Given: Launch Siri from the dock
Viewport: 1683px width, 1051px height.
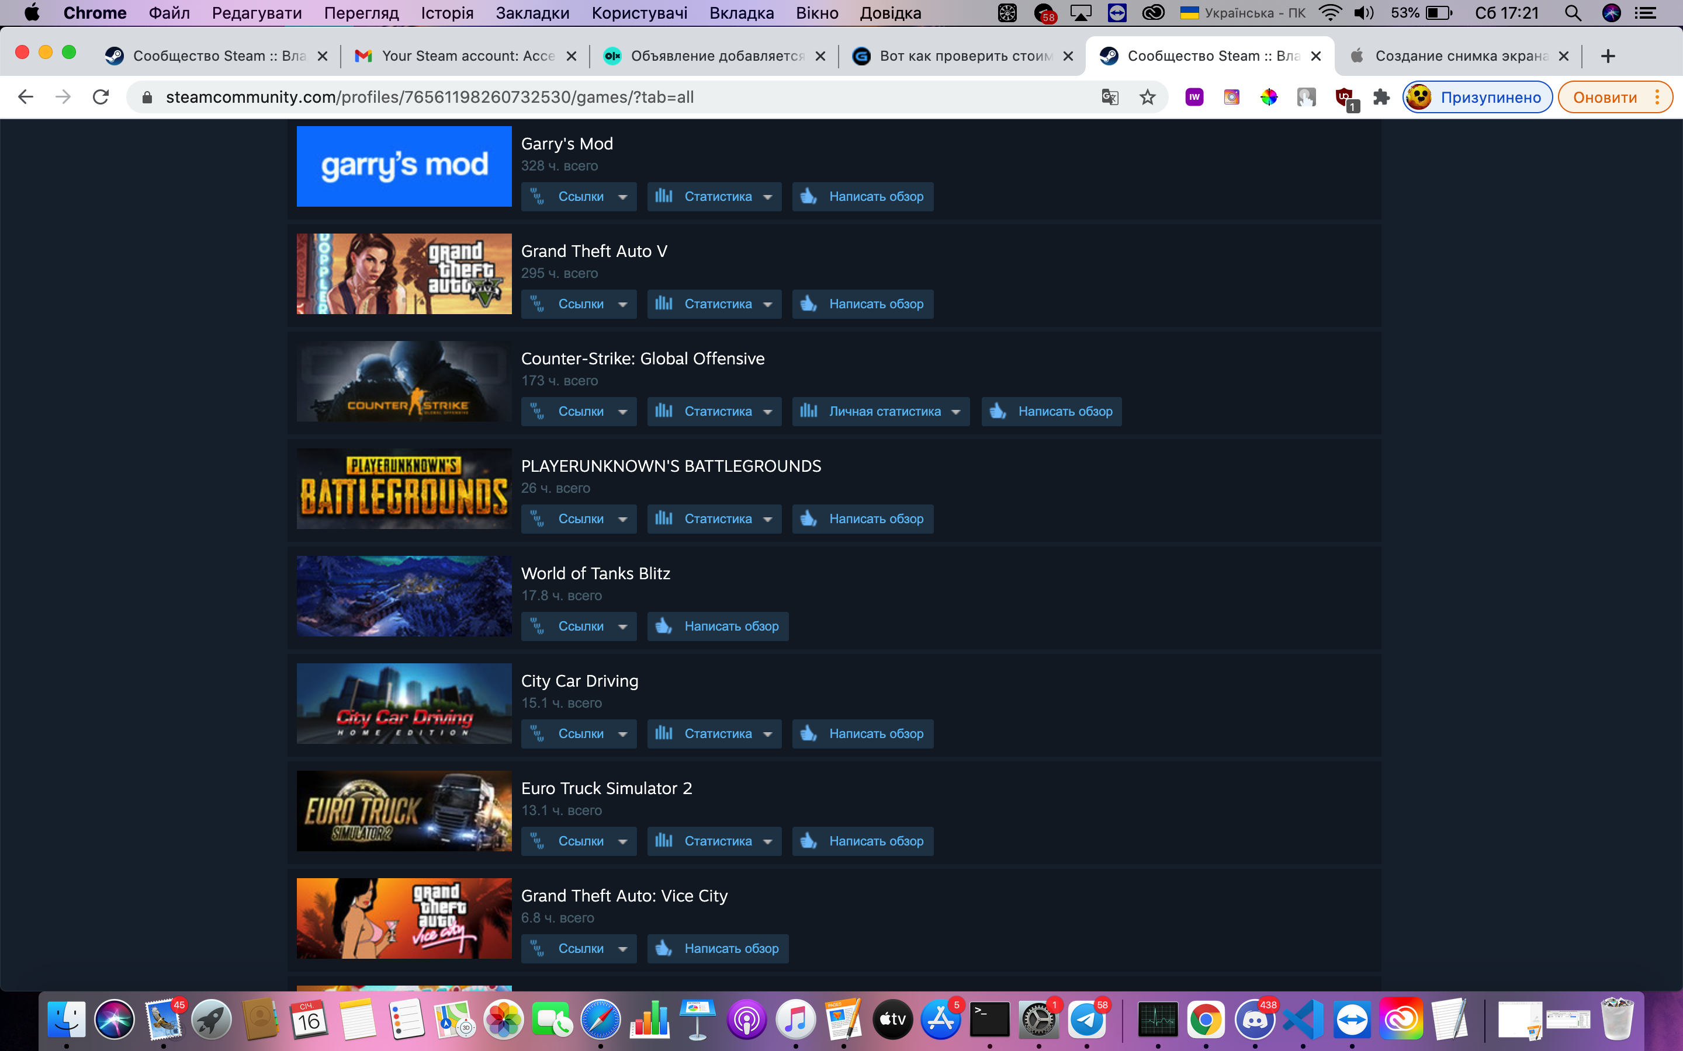Looking at the screenshot, I should point(115,1019).
